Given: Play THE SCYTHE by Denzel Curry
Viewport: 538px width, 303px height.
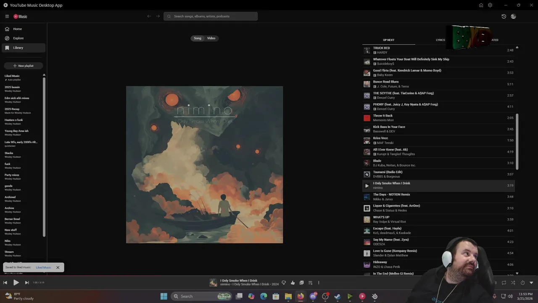Looking at the screenshot, I should [438, 96].
